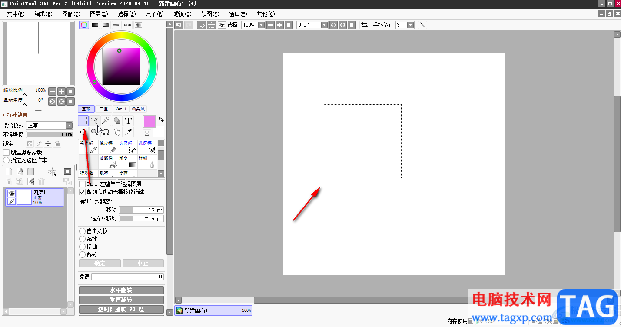Select the hand pan tool

coord(117,132)
